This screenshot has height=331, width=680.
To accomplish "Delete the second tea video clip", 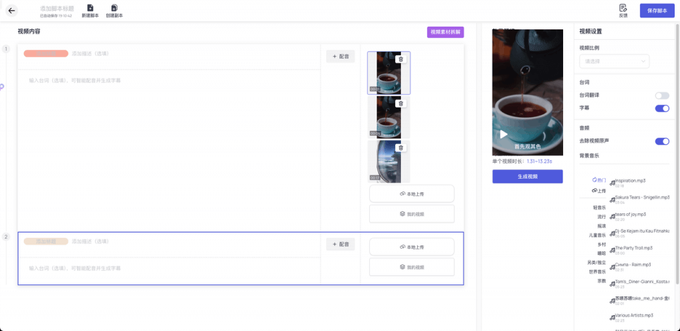I will (400, 103).
